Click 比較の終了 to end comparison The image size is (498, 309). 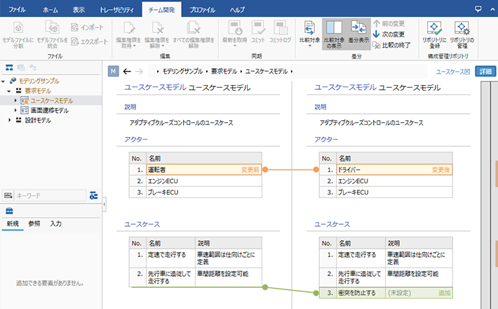point(391,45)
